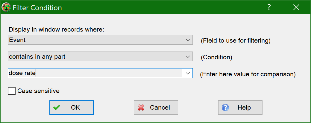Screen dimensions: 311x123
Task: Expand the comparison value history arrow
Action: [x=188, y=73]
